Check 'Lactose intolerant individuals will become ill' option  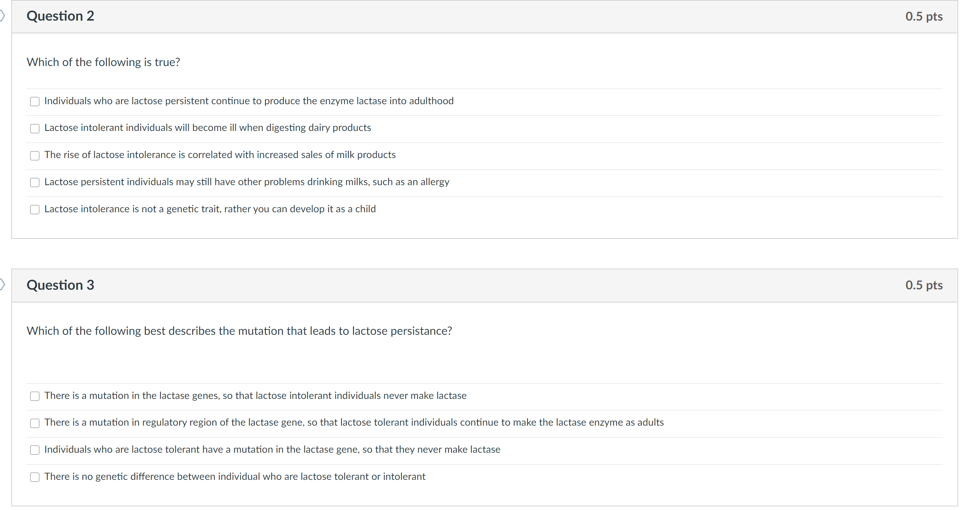(x=35, y=129)
